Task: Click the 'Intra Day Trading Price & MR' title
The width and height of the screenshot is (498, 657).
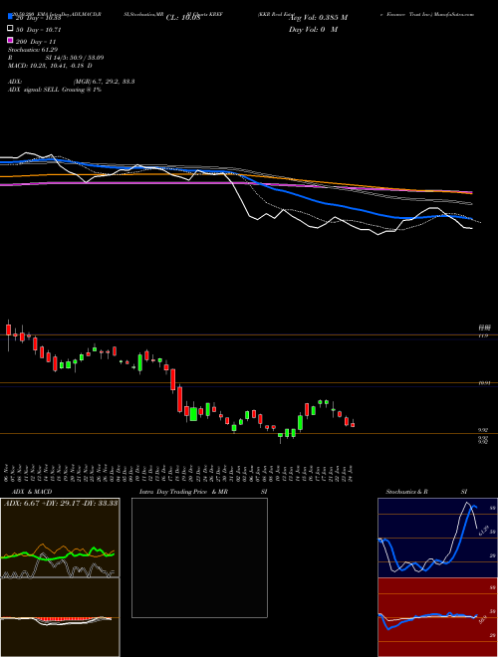Action: point(183,492)
